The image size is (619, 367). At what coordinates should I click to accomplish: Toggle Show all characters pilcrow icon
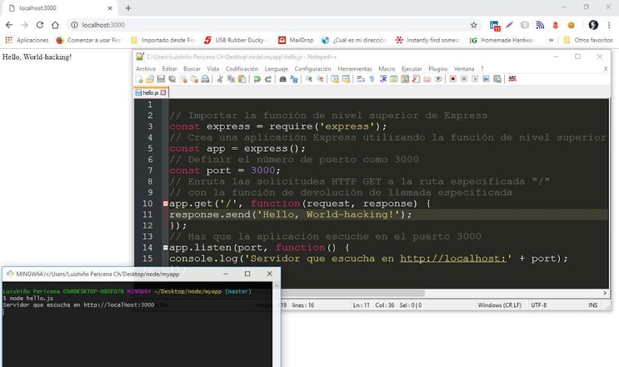(x=371, y=79)
